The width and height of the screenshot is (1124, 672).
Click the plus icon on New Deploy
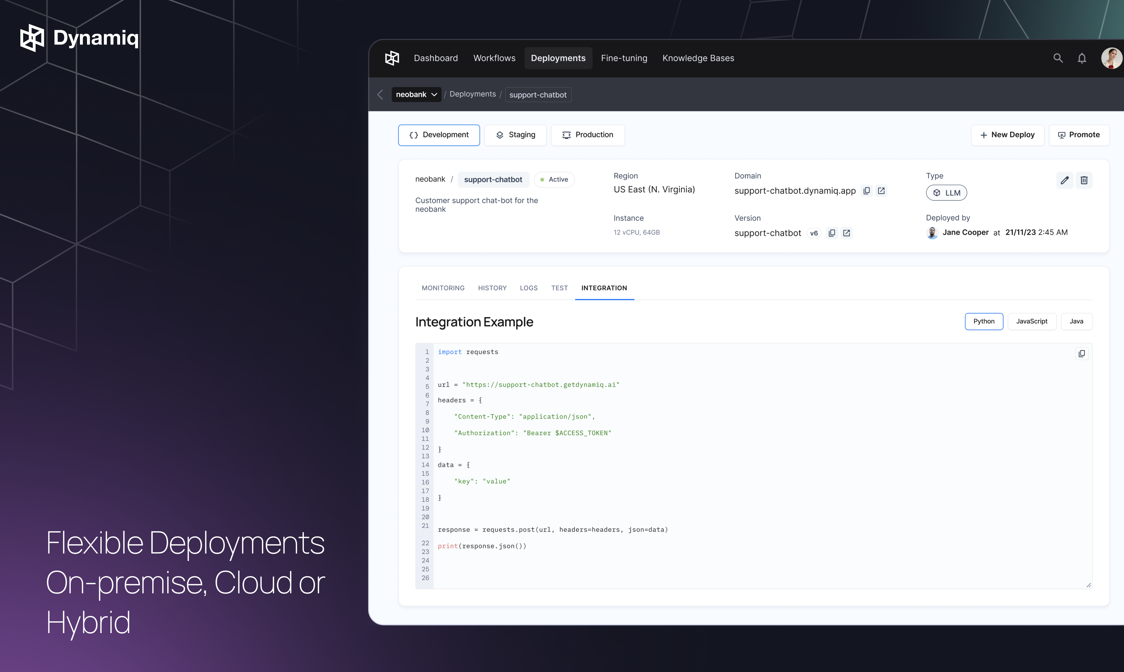click(x=984, y=135)
